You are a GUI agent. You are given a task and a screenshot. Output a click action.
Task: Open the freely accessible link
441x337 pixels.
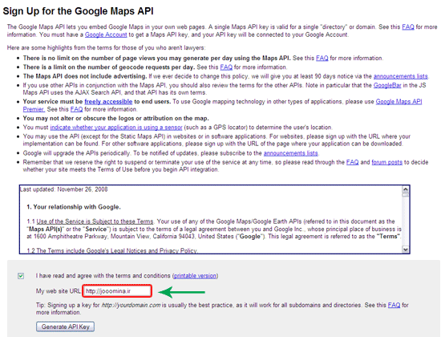pos(108,101)
